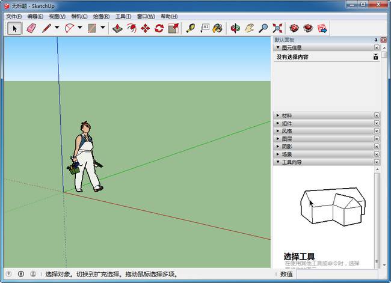
Task: Activate the Paint Bucket tool
Action: pos(218,28)
